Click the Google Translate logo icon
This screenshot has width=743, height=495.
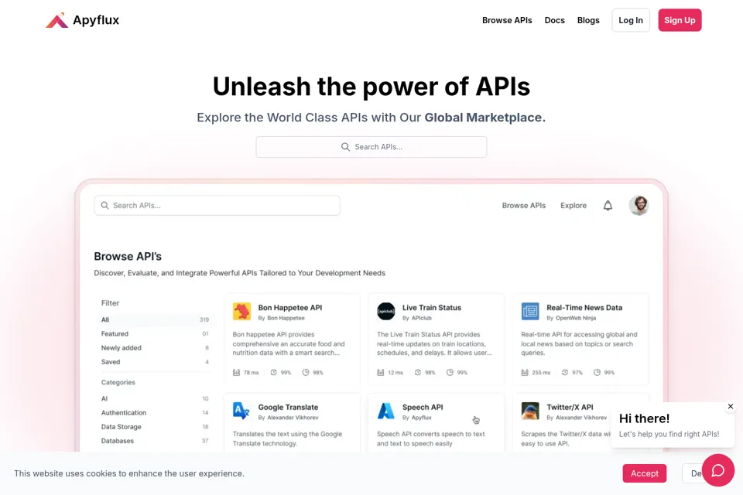coord(241,411)
